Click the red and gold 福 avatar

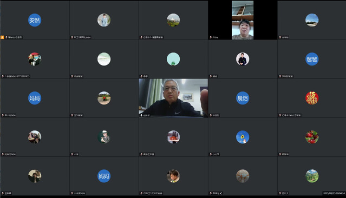(x=312, y=98)
